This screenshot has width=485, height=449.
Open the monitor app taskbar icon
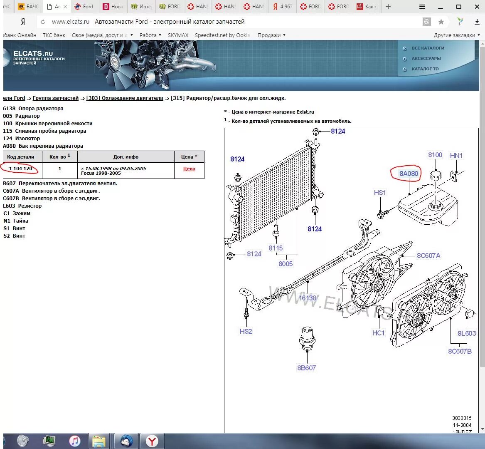pos(49,441)
